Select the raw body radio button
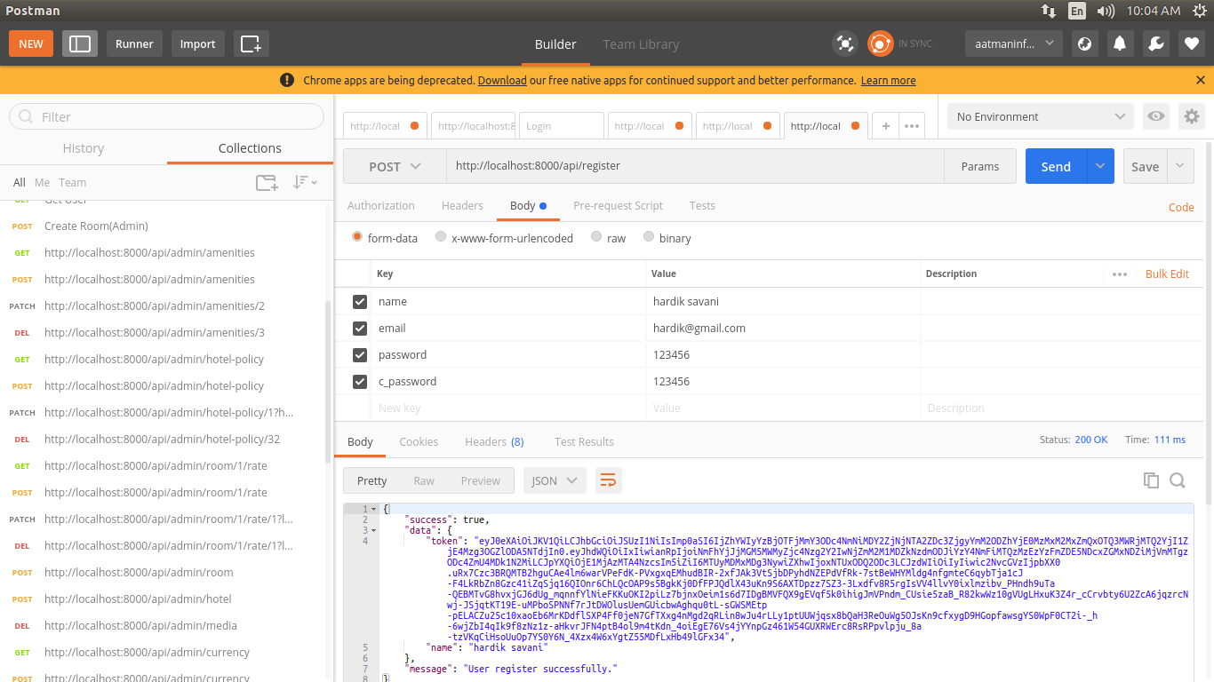Viewport: 1214px width, 682px height. 595,237
